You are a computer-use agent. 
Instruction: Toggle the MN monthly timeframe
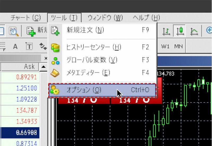coord(179,46)
